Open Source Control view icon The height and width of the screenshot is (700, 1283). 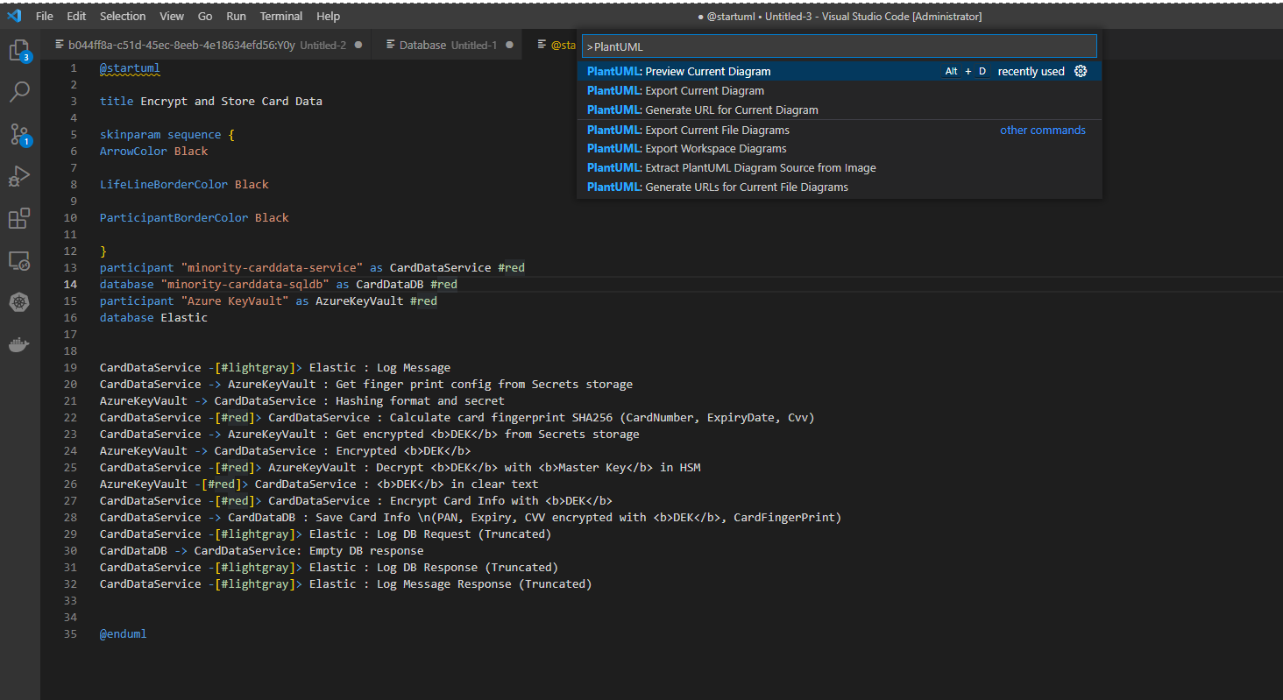click(19, 134)
